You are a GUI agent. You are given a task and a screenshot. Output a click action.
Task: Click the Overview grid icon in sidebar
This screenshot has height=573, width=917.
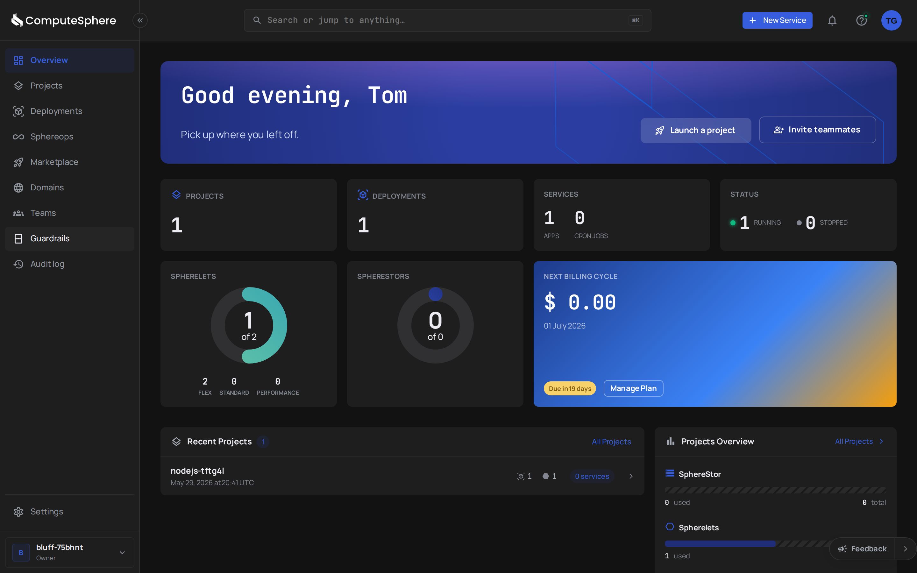coord(18,60)
